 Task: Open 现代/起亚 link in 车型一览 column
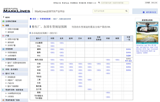[x=128, y=61]
